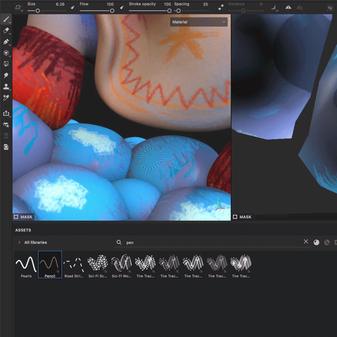Open the greyed symmetry settings icon
This screenshot has height=337, width=337.
[299, 8]
